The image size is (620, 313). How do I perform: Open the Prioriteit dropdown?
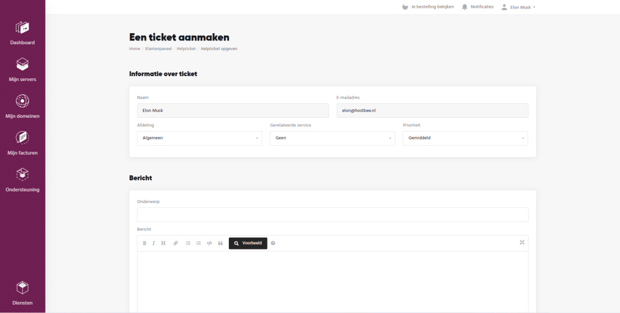[x=465, y=138]
